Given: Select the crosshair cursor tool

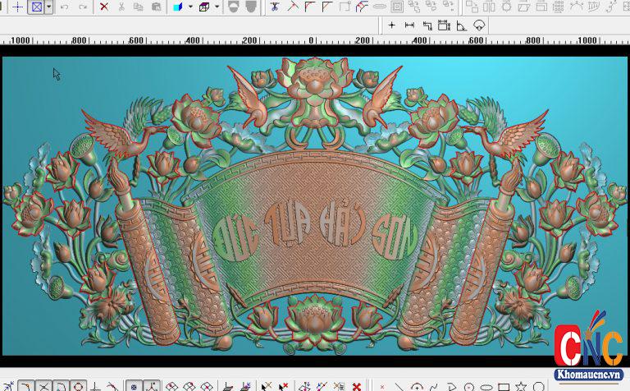Looking at the screenshot, I should coord(17,7).
